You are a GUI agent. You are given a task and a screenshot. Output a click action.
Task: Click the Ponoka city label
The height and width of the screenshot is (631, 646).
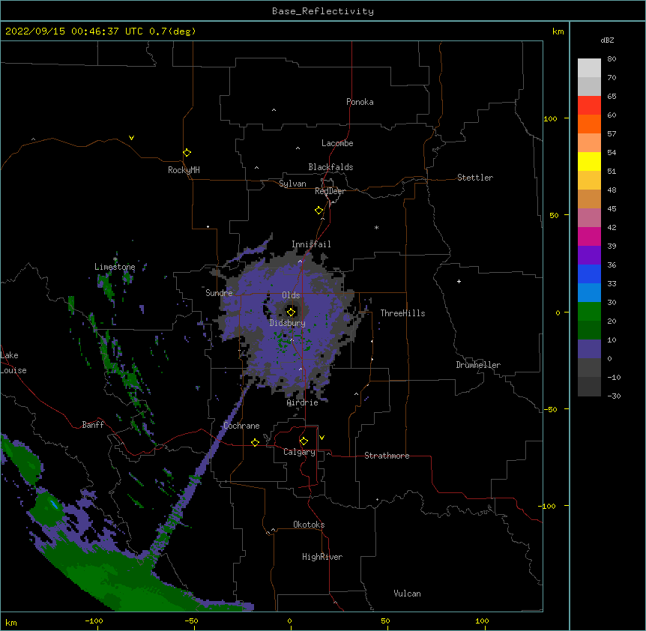(x=360, y=102)
